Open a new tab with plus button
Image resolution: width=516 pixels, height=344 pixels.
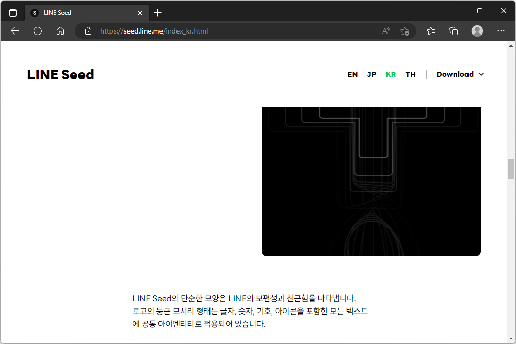point(157,13)
